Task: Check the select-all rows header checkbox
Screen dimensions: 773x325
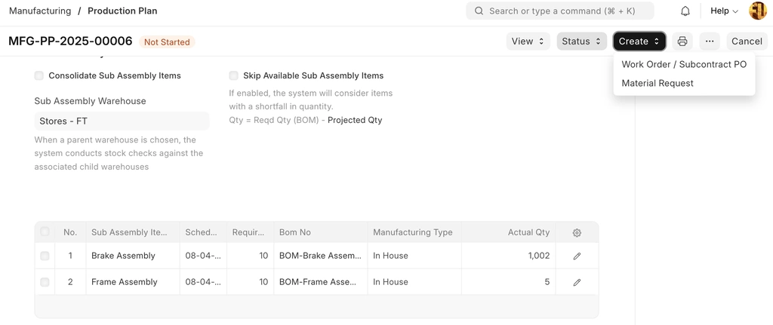Action: [x=45, y=232]
